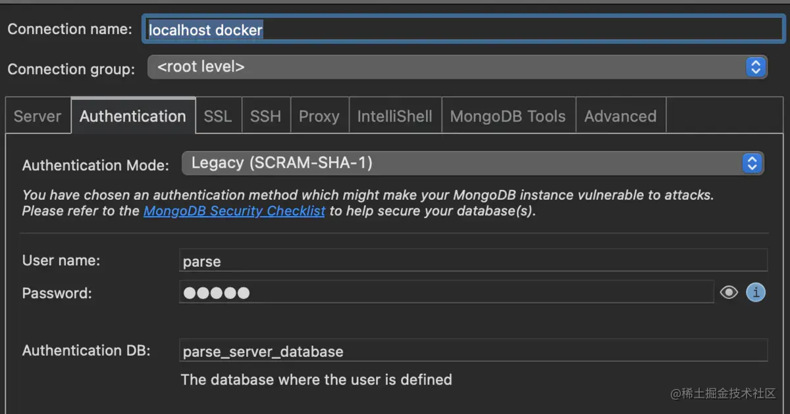Open the MongoDB Security Checklist link
The height and width of the screenshot is (414, 790).
(x=234, y=211)
